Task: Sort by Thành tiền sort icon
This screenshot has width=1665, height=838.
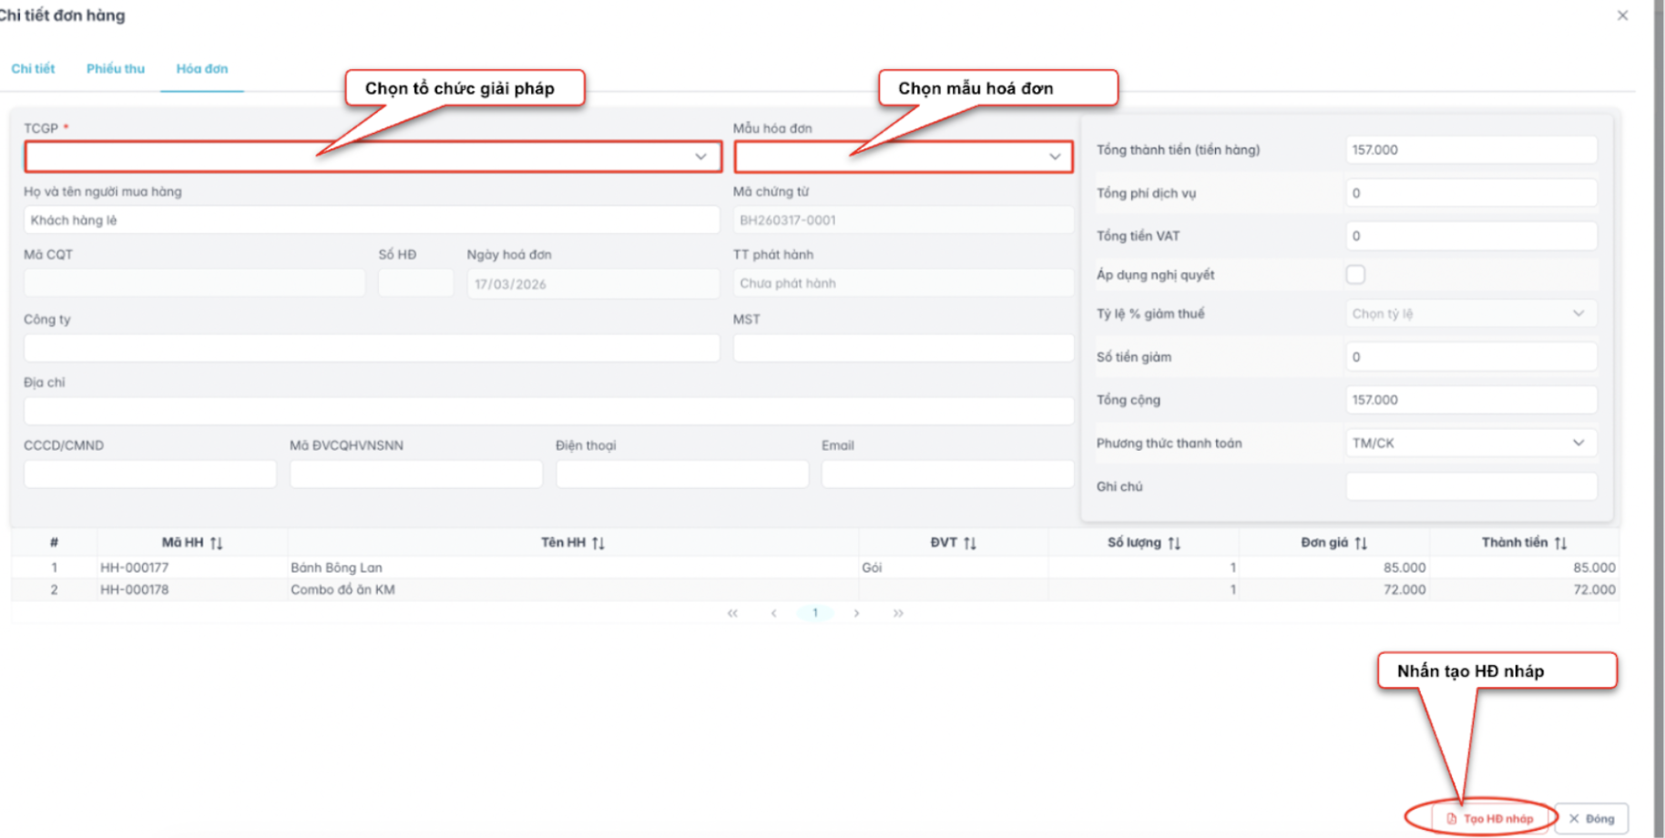Action: tap(1560, 543)
